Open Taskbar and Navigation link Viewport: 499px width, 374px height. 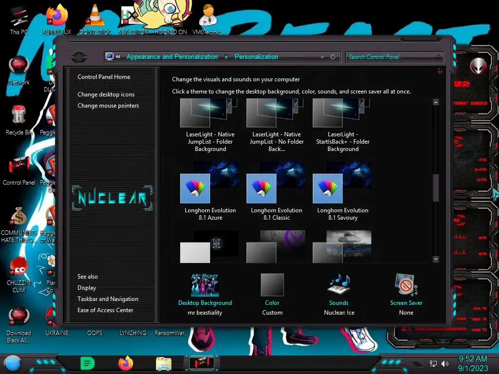[108, 299]
